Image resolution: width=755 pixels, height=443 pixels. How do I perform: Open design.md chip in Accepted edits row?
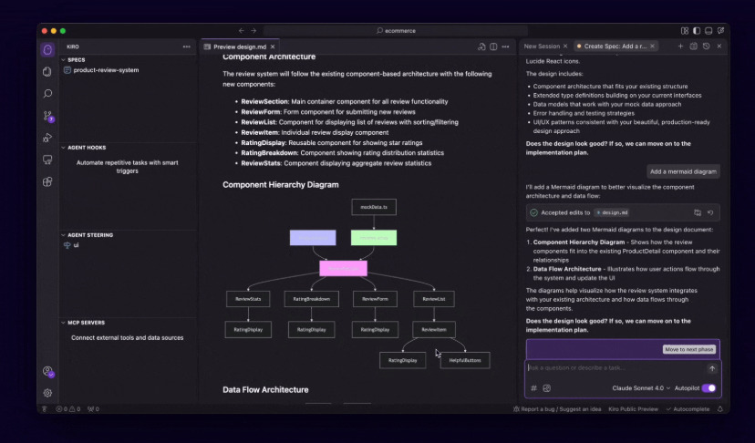click(x=612, y=212)
